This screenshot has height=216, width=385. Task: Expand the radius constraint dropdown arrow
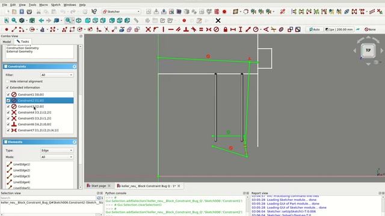[x=260, y=29]
